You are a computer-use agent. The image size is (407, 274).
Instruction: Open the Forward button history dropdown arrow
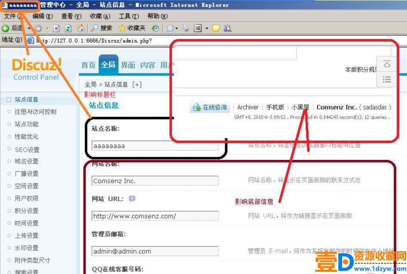click(x=47, y=28)
